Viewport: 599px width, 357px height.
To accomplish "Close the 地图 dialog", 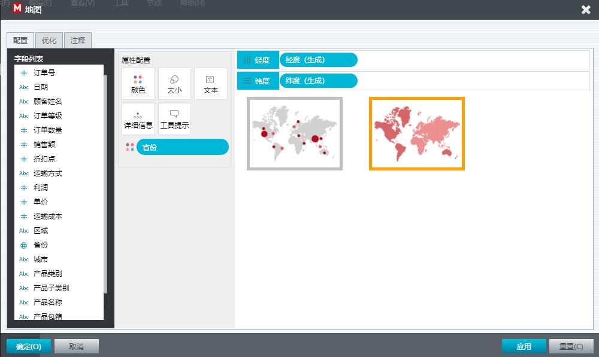I will 586,10.
